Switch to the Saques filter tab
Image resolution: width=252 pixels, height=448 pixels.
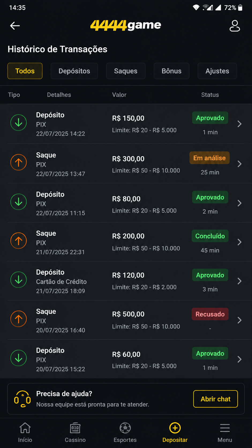126,71
